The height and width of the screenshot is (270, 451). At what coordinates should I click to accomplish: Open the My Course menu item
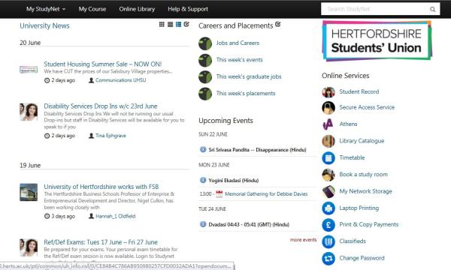(x=92, y=9)
